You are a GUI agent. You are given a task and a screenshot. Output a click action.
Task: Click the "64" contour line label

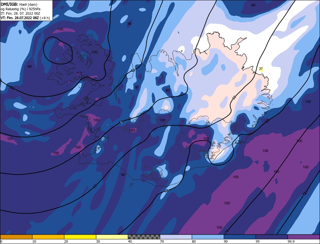pyautogui.click(x=121, y=122)
